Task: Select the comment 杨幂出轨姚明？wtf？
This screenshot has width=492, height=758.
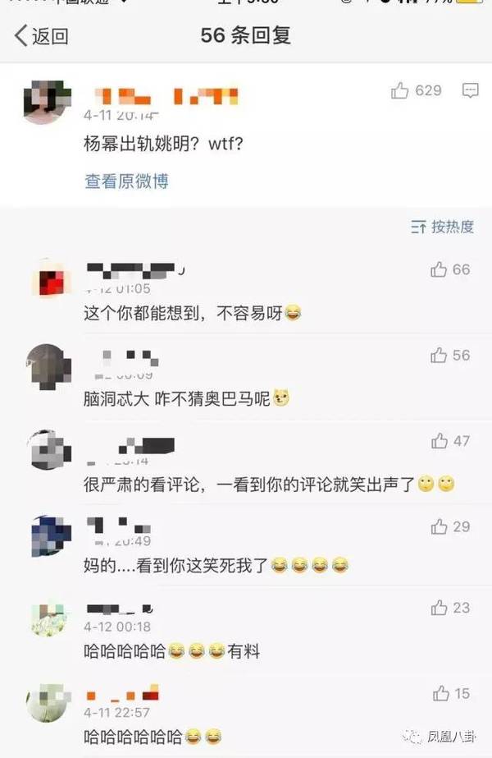Action: pos(164,144)
